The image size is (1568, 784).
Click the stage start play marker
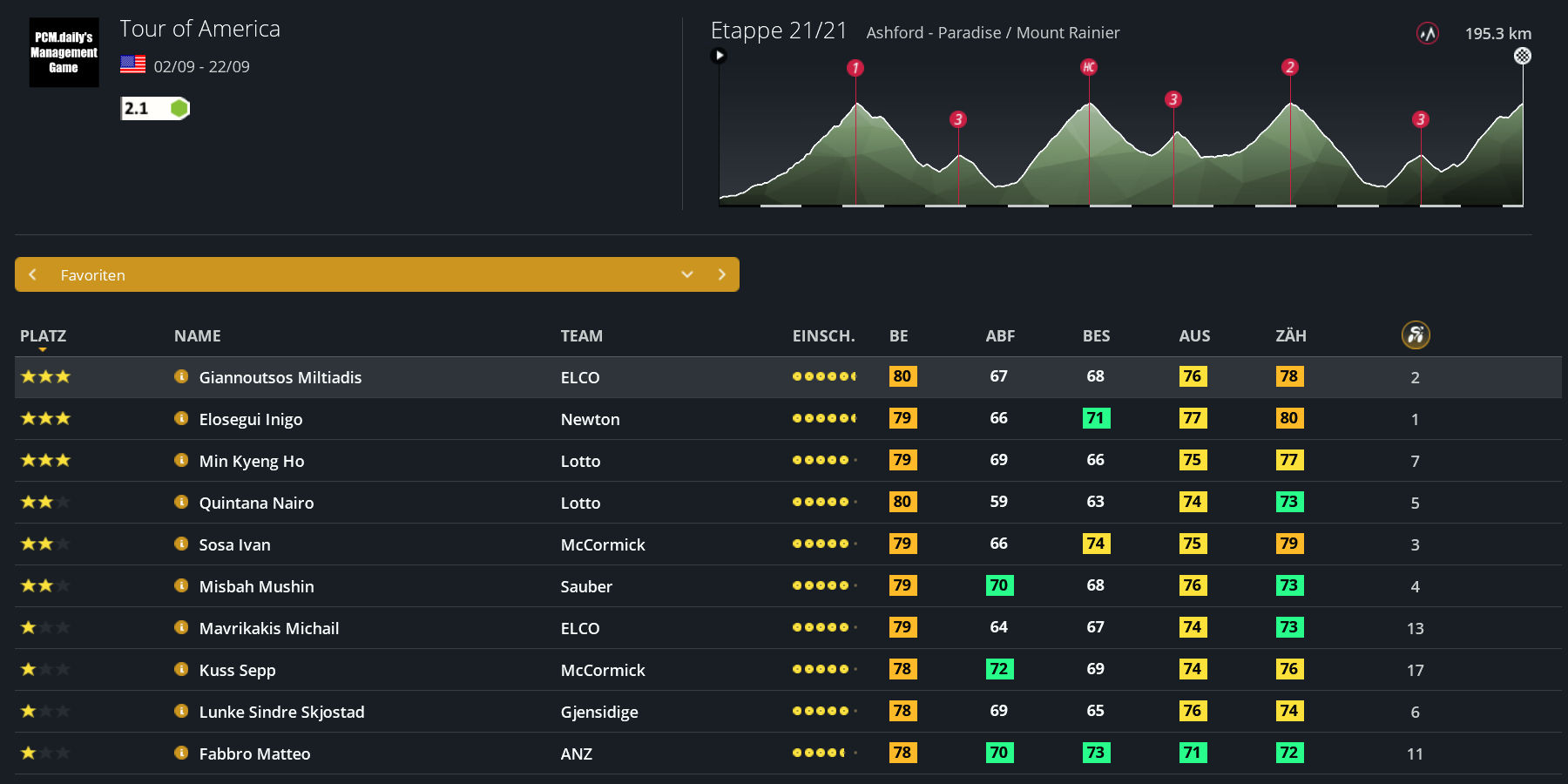pyautogui.click(x=719, y=56)
